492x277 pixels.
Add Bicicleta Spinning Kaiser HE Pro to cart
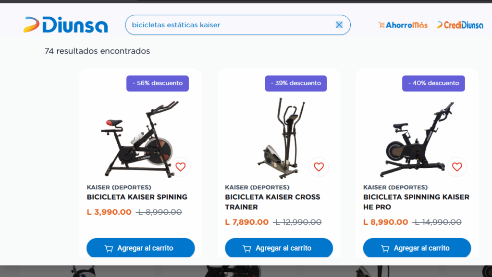pyautogui.click(x=417, y=248)
